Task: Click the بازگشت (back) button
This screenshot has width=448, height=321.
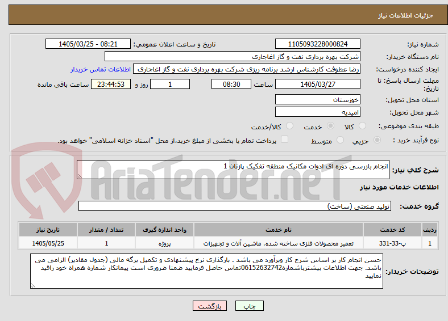Action: 210,306
